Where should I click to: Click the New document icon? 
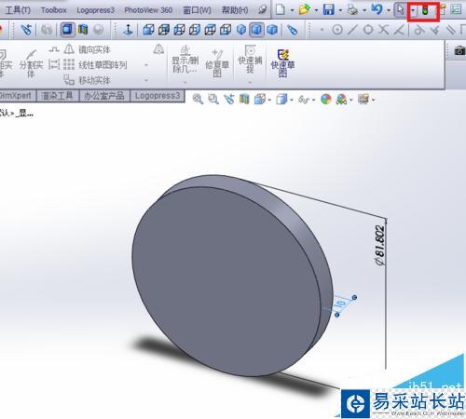(x=281, y=9)
